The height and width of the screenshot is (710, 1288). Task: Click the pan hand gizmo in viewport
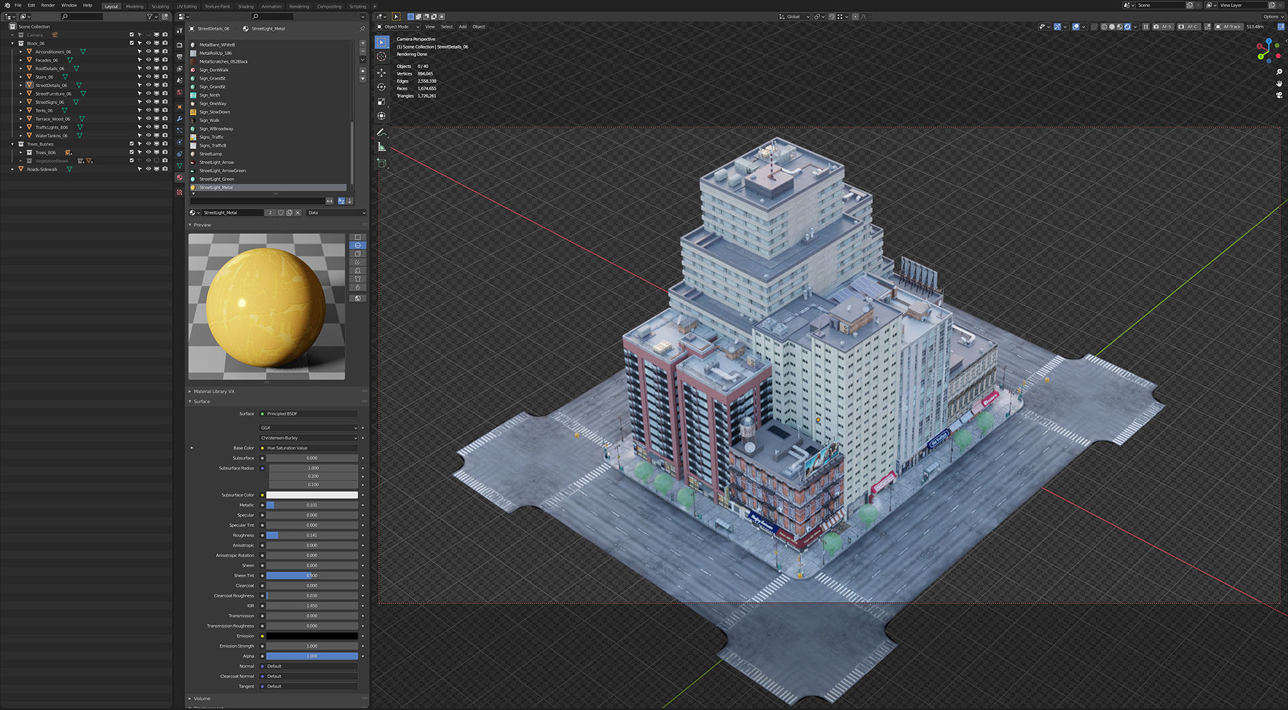[x=1279, y=83]
